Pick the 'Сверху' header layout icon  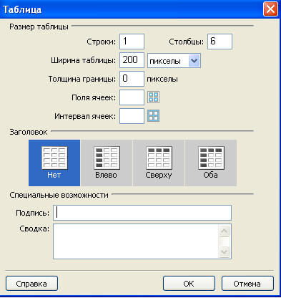[159, 163]
